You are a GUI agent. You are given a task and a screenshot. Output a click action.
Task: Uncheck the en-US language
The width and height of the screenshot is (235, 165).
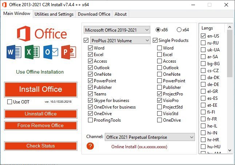pos(203,36)
